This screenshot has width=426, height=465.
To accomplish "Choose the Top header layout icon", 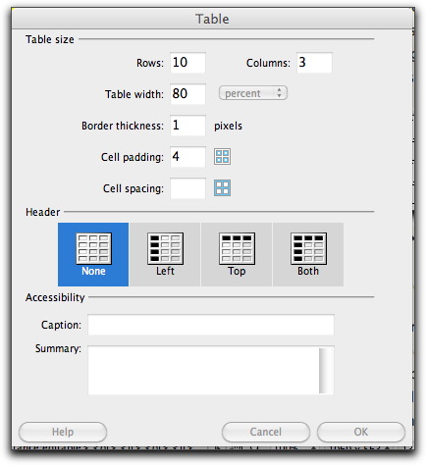I will [237, 249].
